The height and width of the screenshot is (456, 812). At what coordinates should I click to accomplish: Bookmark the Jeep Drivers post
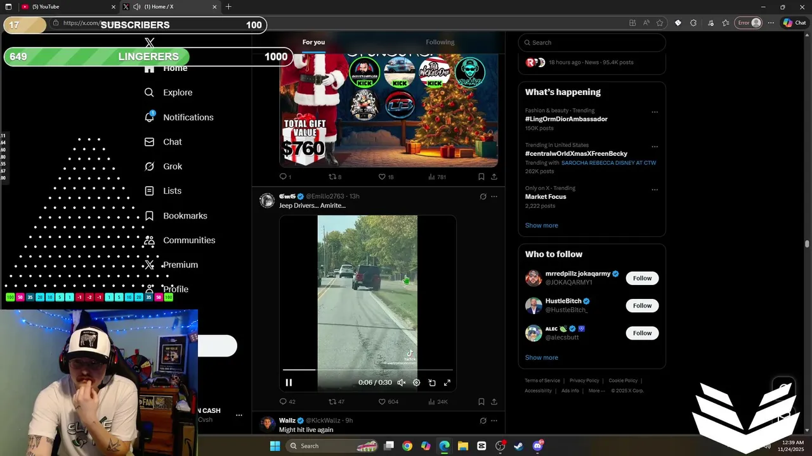coord(481,402)
